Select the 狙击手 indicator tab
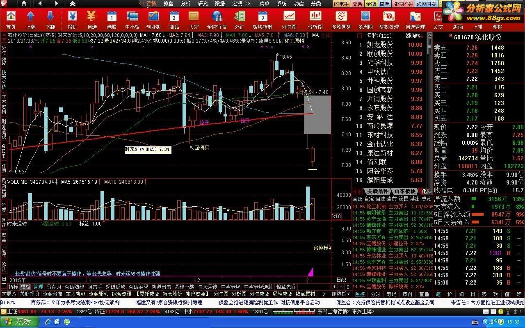 [x=95, y=287]
